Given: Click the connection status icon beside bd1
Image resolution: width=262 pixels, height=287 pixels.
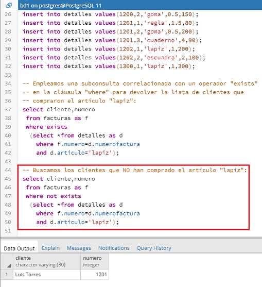Looking at the screenshot, I should (x=9, y=5).
